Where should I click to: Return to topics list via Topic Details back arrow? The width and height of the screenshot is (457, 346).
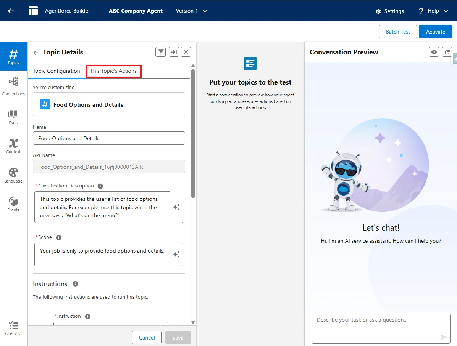tap(36, 53)
